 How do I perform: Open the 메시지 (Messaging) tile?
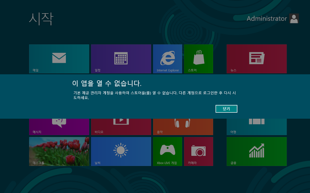[59, 127]
